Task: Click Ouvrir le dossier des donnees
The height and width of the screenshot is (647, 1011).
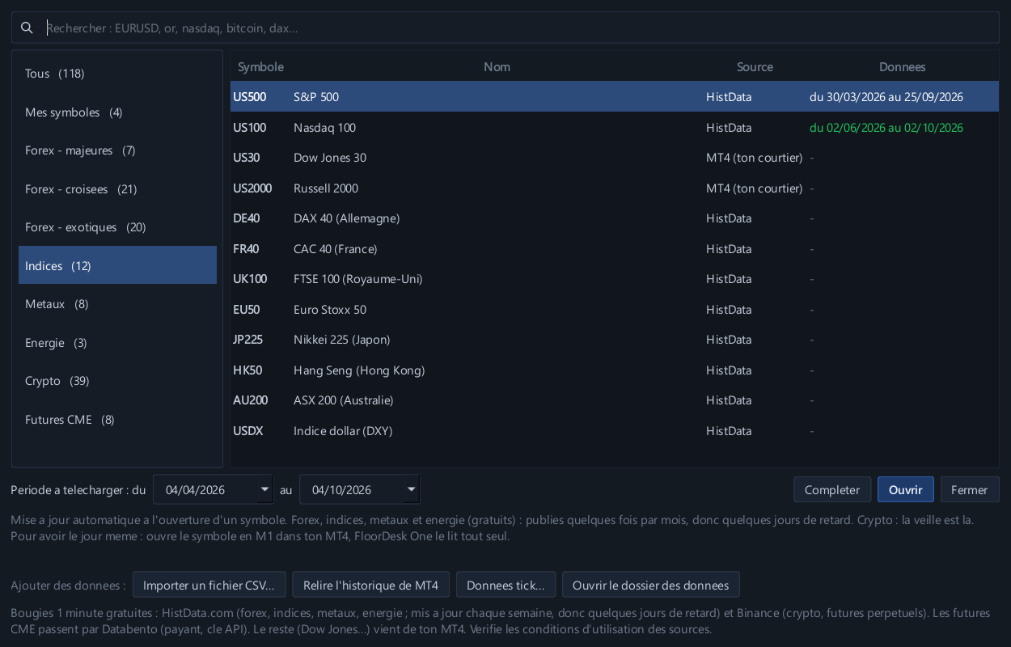Action: [x=651, y=585]
